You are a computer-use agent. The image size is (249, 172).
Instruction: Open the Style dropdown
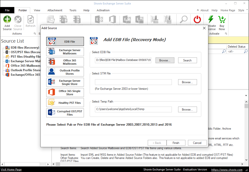pos(243,10)
